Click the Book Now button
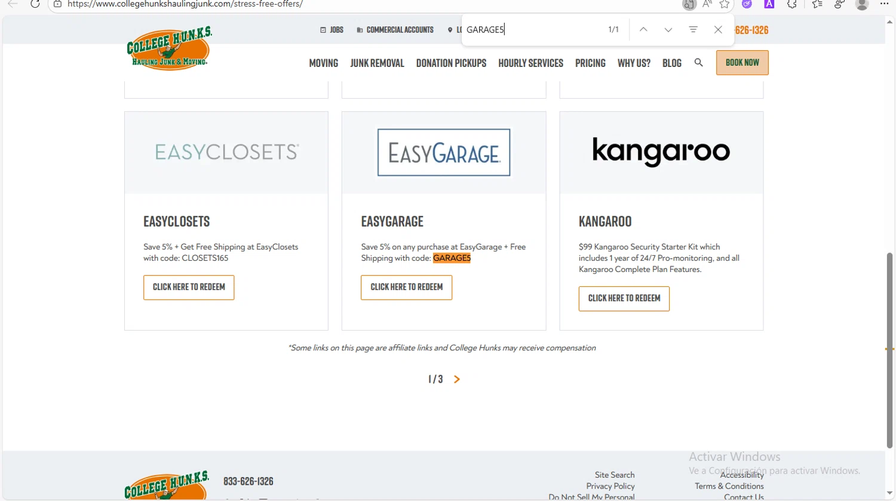The width and height of the screenshot is (896, 501). (742, 63)
